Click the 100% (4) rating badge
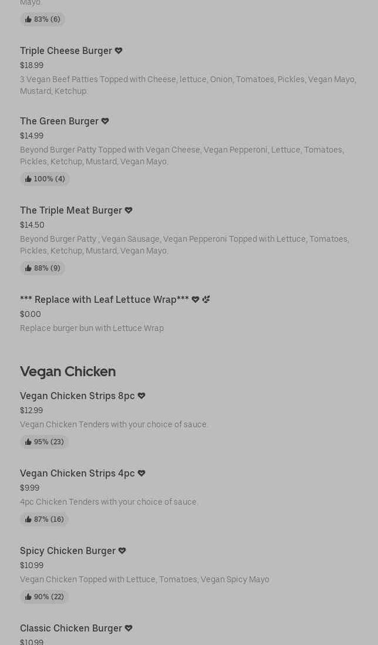378x645 pixels. (x=45, y=179)
